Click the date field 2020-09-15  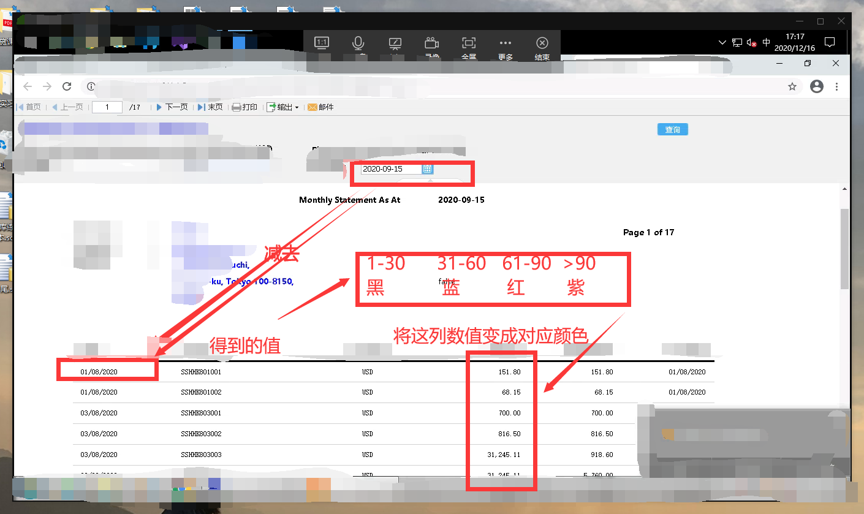point(391,169)
